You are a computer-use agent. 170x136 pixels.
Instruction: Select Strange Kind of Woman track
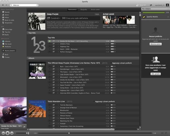[x=93, y=108]
